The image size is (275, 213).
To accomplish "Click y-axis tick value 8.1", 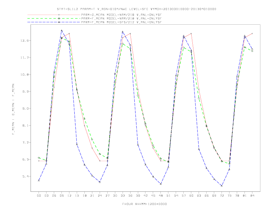I will pyautogui.click(x=24, y=126).
